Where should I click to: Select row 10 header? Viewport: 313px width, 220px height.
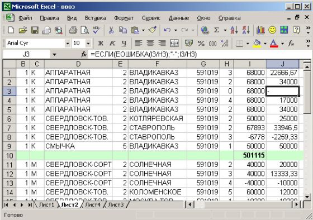tap(9, 155)
